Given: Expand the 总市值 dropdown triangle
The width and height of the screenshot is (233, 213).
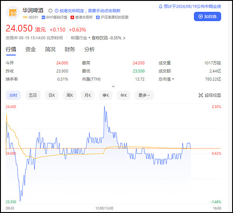Looking at the screenshot, I should point(173,79).
